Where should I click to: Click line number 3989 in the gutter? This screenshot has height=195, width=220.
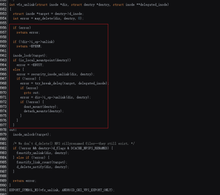[x=3, y=181]
